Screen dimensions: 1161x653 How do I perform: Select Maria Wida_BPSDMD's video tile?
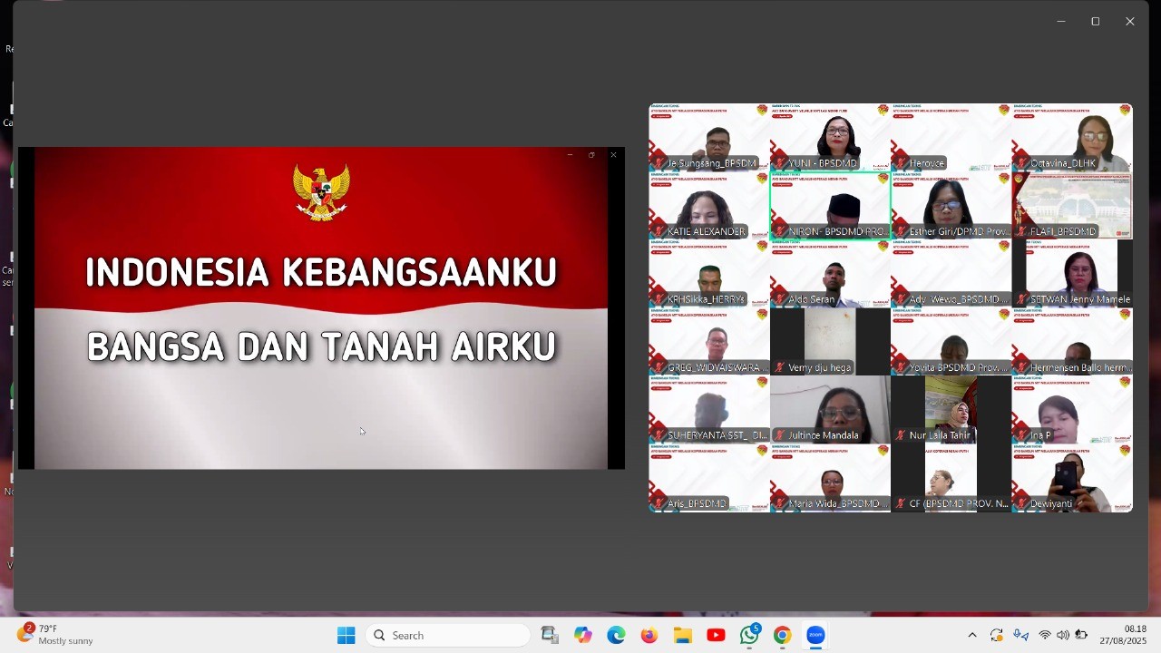point(830,477)
